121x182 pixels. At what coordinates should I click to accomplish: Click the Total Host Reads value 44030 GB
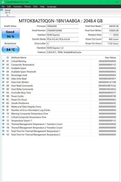(x=111, y=26)
